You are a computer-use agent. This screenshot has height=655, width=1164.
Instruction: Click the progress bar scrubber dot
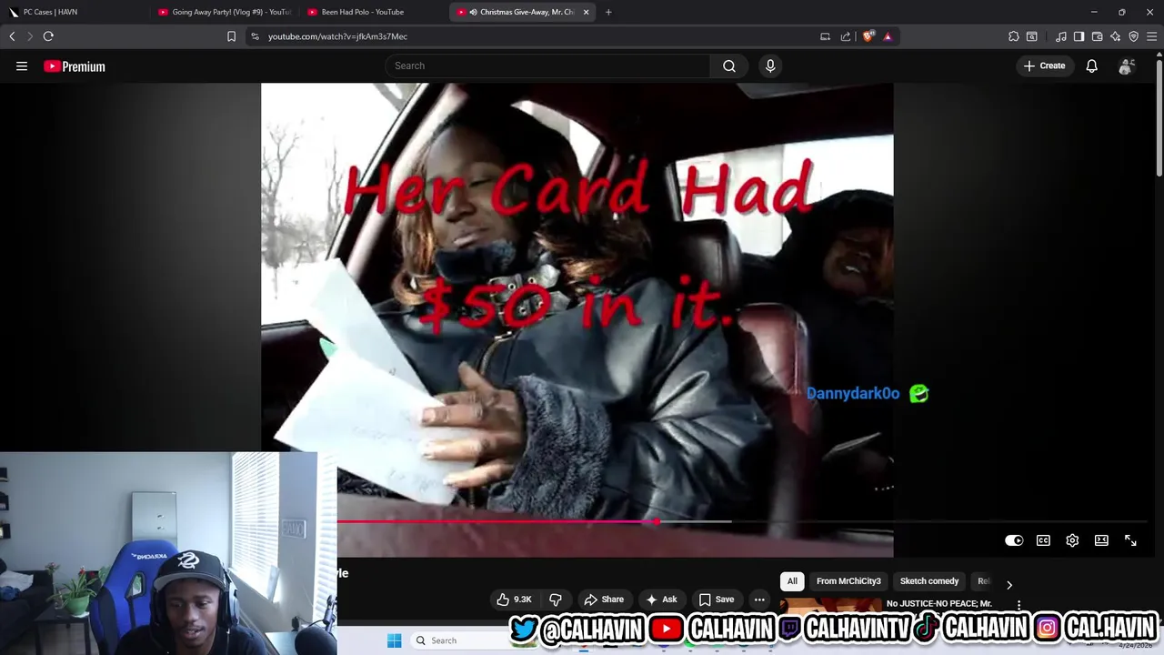657,521
